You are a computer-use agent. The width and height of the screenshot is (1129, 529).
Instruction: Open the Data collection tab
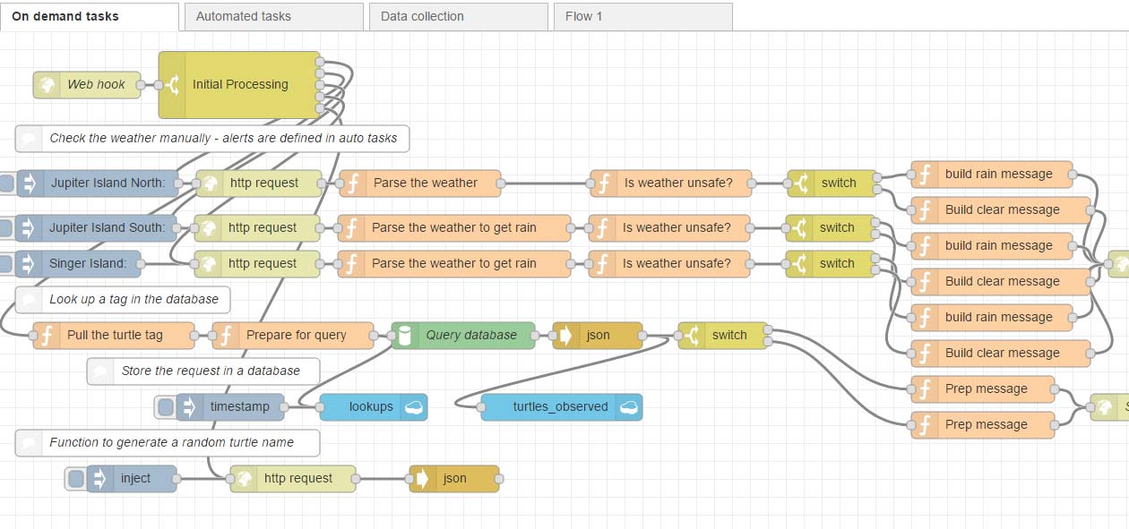[458, 16]
